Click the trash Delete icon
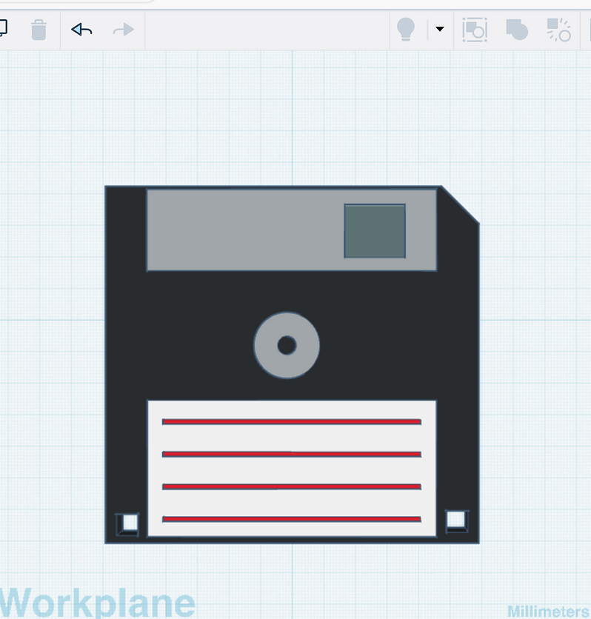Screen dimensions: 591x619 coord(39,30)
